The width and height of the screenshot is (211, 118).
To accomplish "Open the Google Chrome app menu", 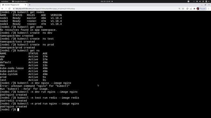I will tap(20, 1).
